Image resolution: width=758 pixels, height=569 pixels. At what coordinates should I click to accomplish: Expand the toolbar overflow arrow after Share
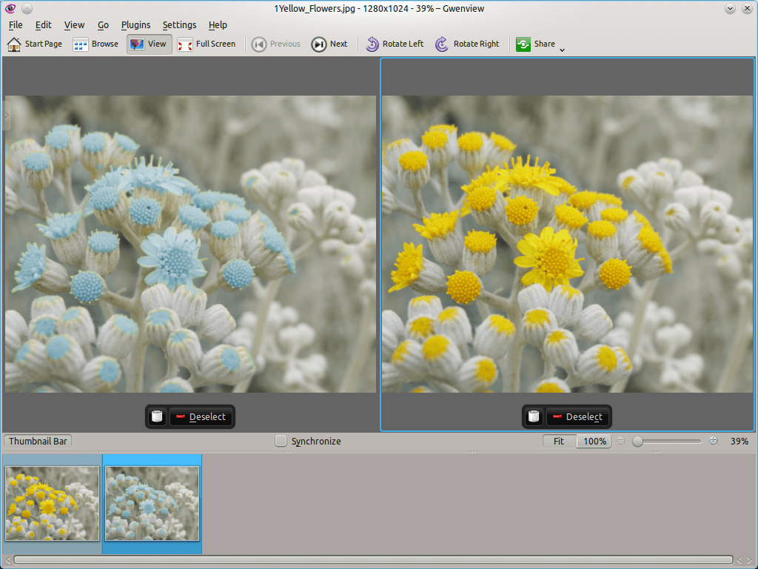(x=562, y=50)
